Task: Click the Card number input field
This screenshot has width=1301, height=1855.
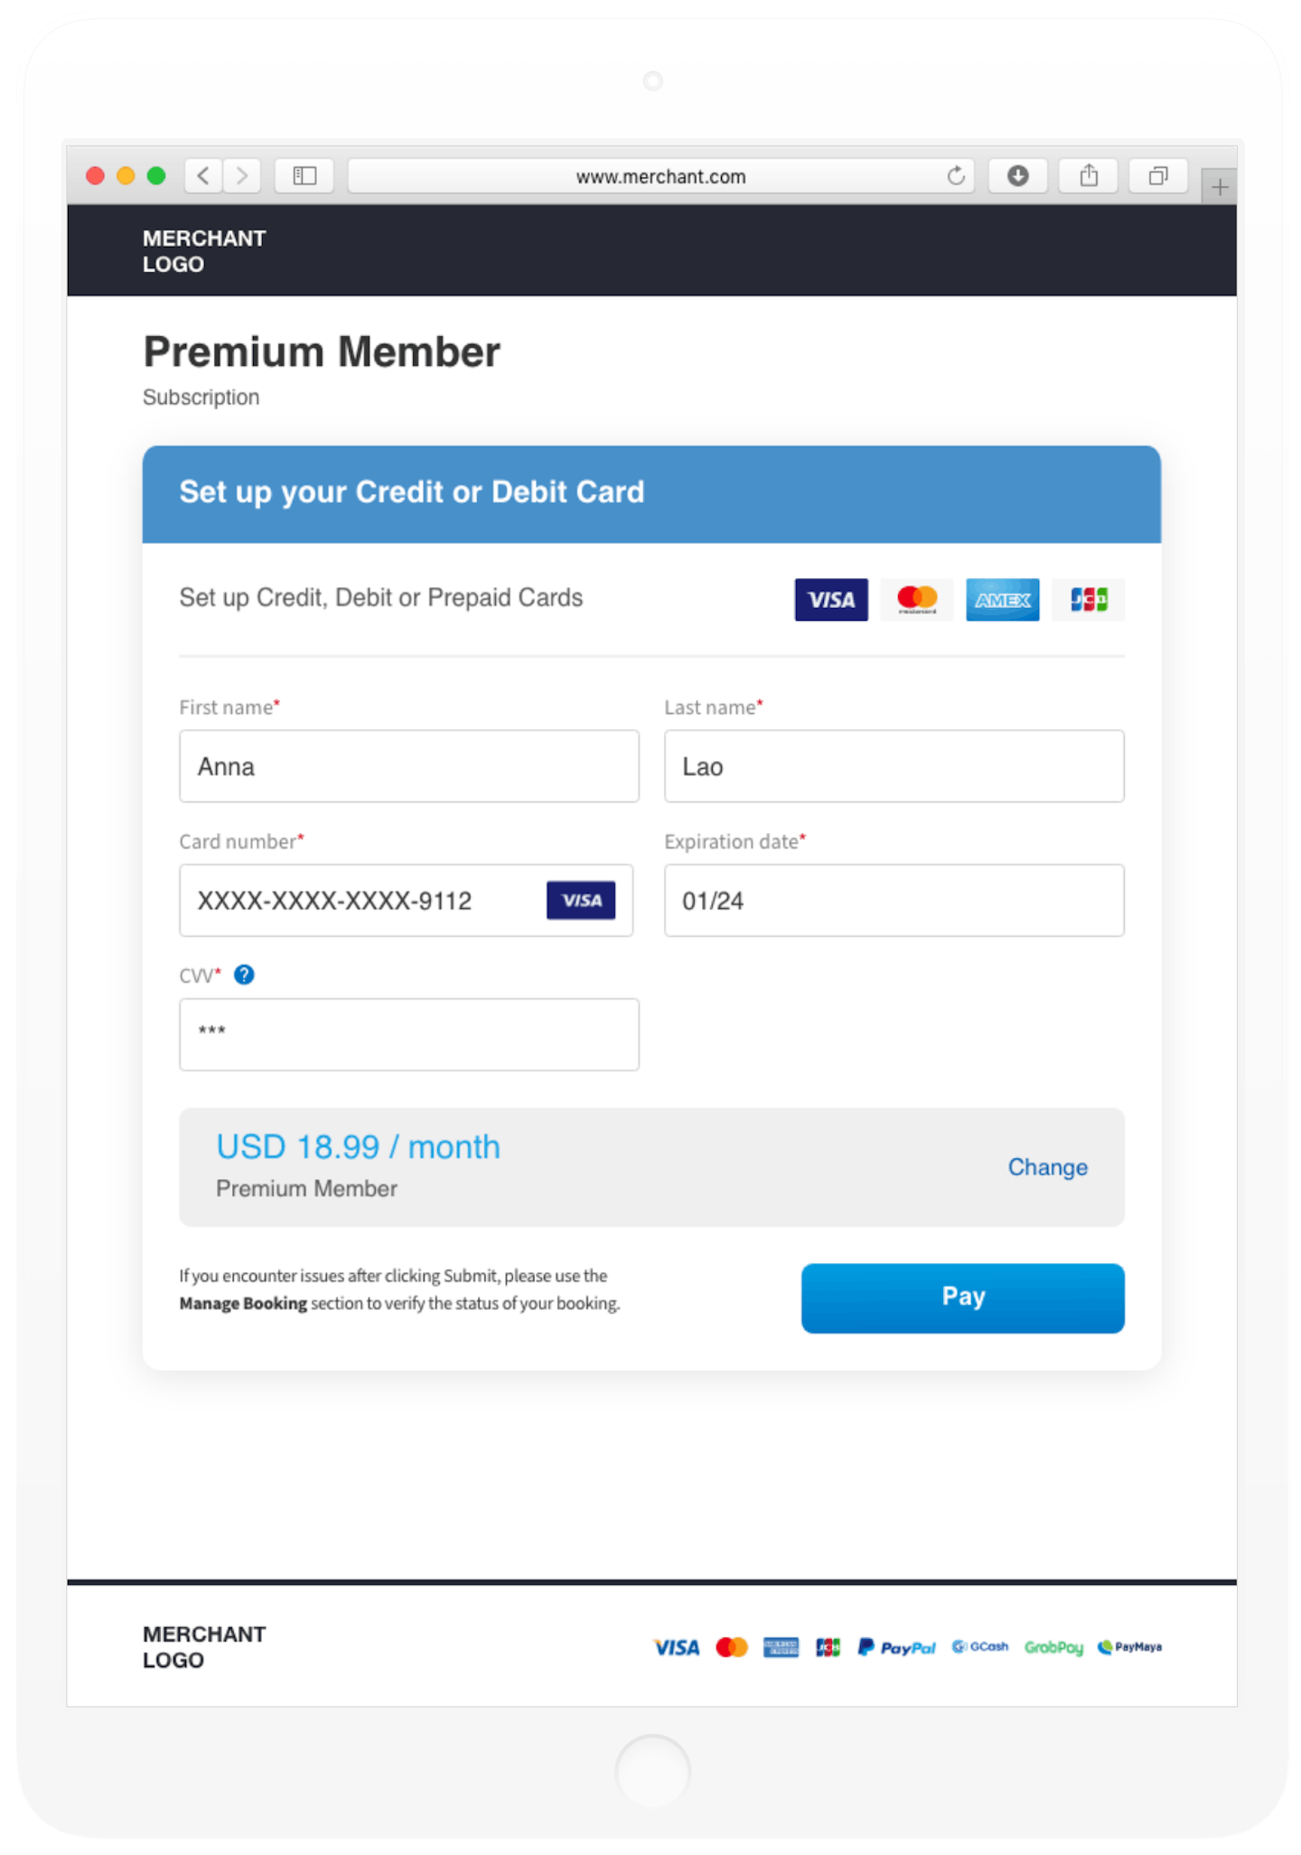Action: 361,901
